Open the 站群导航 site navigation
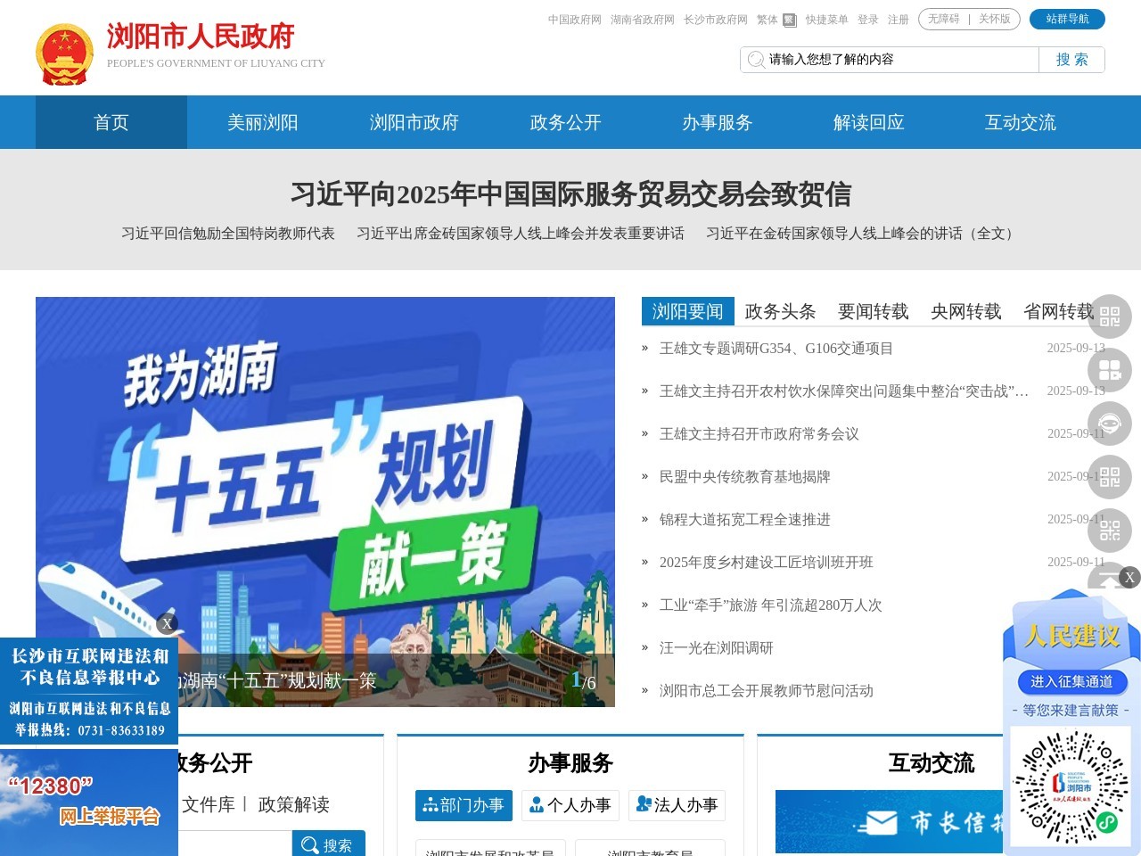1141x856 pixels. point(1069,19)
